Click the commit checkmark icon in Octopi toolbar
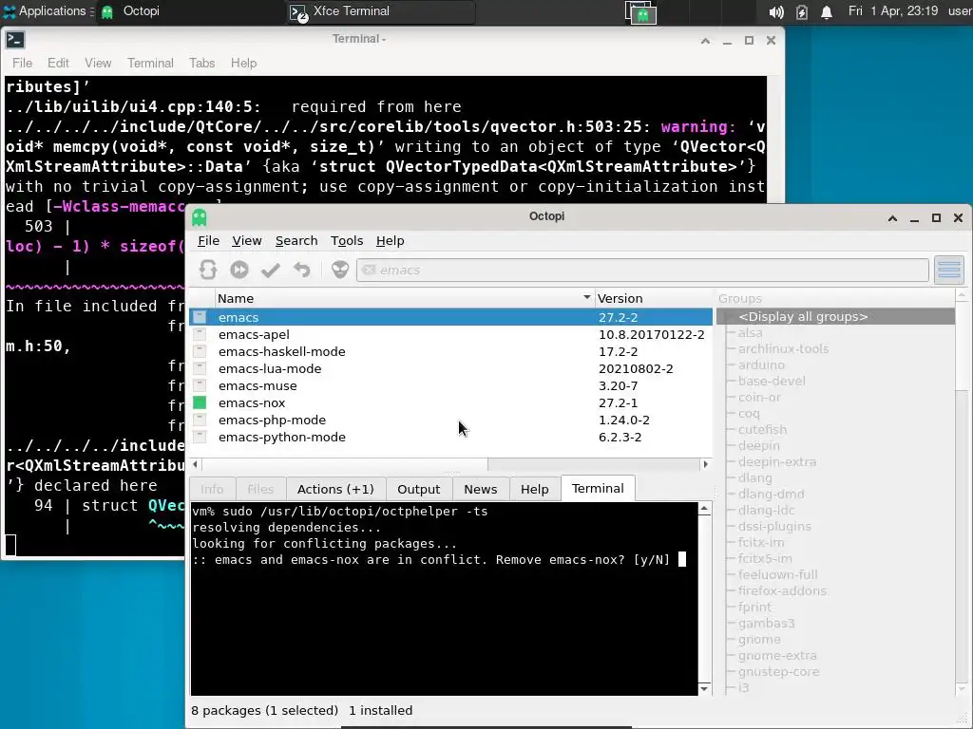The image size is (973, 729). (271, 270)
